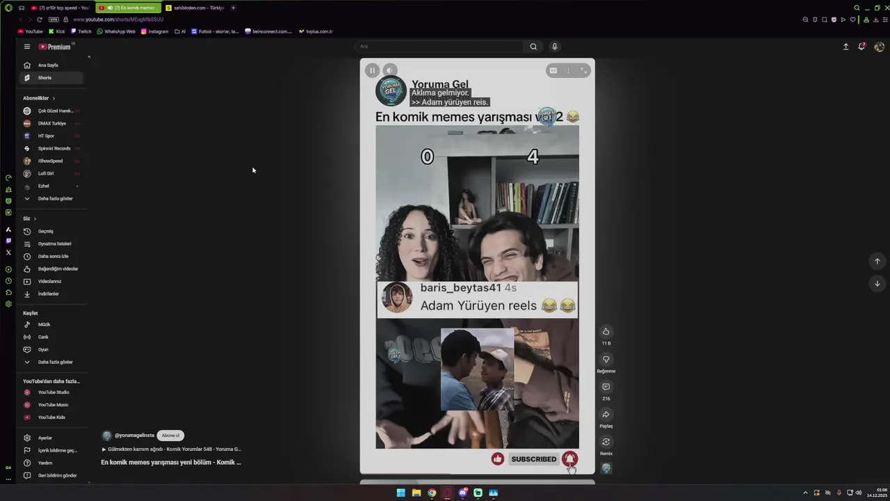This screenshot has height=501, width=890.
Task: Open Daha sonra izle list
Action: tap(51, 256)
